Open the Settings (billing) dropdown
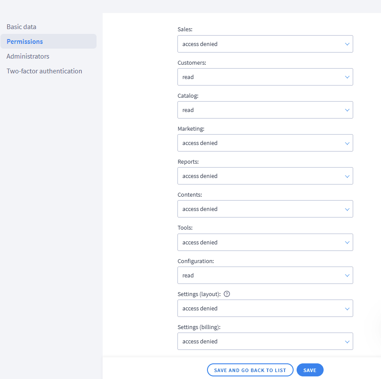The height and width of the screenshot is (379, 381). point(265,341)
